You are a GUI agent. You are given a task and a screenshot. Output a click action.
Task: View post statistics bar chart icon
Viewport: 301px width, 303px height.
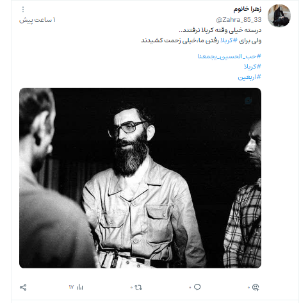[80, 287]
